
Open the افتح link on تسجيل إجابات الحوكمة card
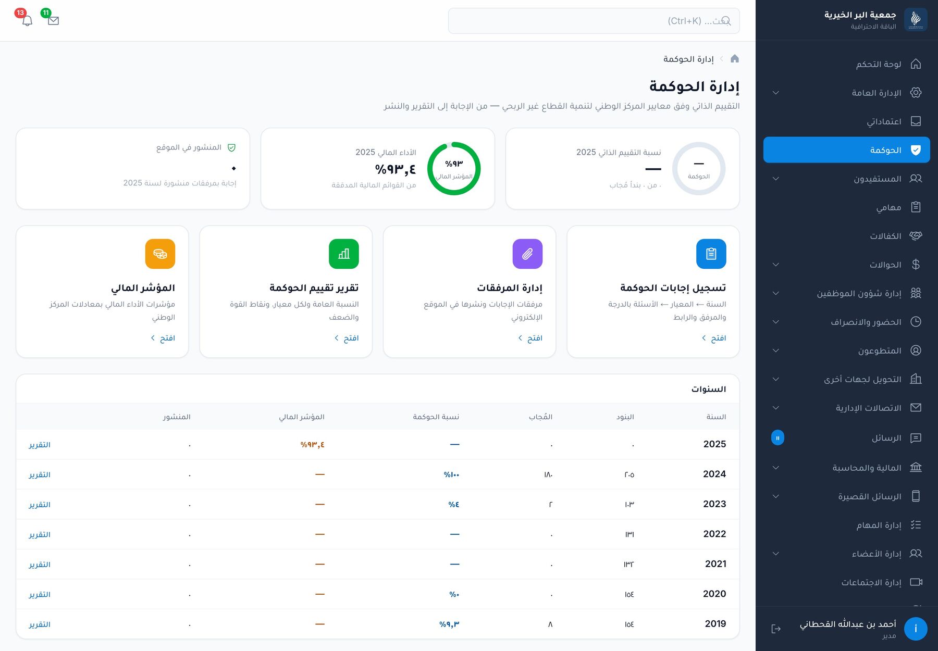pyautogui.click(x=714, y=339)
